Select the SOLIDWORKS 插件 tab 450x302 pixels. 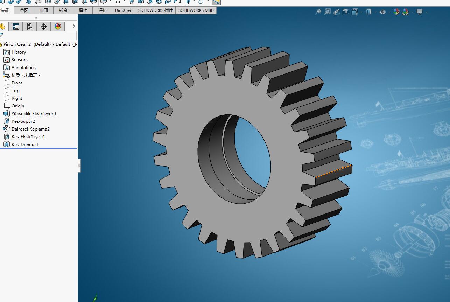(x=155, y=10)
